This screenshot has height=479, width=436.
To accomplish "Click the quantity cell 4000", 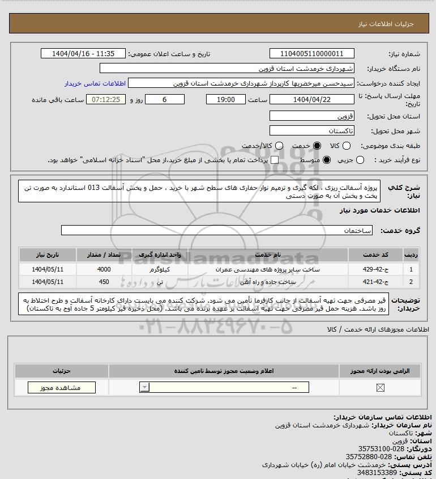I will tap(104, 269).
